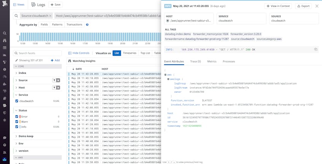Click the Aggregate by help icon
The height and width of the screenshot is (164, 322).
click(x=87, y=25)
